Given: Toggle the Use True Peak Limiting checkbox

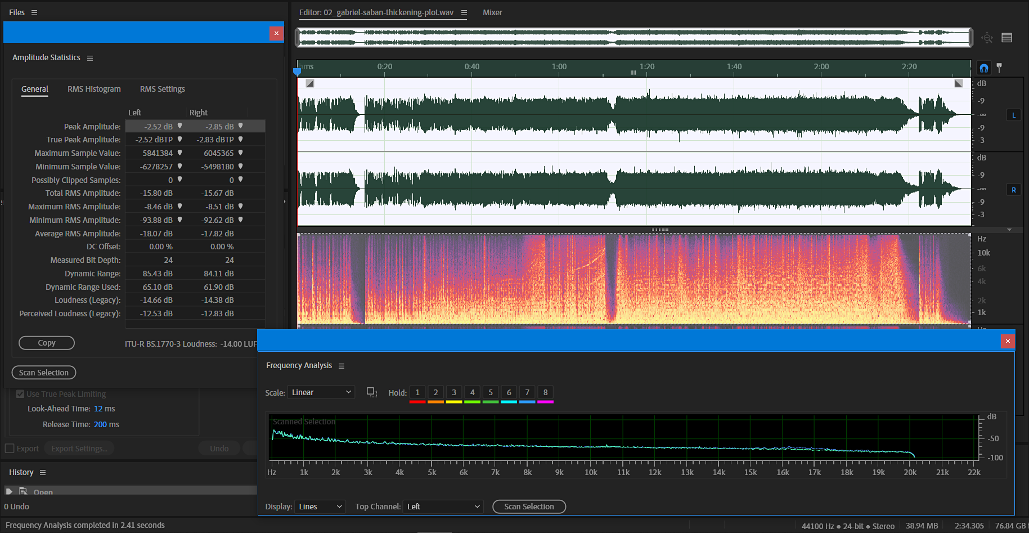Looking at the screenshot, I should tap(20, 394).
